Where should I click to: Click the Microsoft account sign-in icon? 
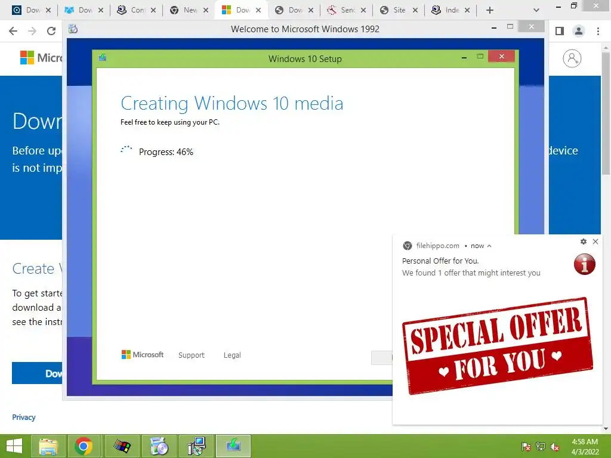(572, 58)
